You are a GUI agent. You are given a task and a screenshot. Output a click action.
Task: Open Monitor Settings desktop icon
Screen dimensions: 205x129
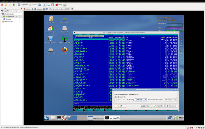tap(51, 40)
